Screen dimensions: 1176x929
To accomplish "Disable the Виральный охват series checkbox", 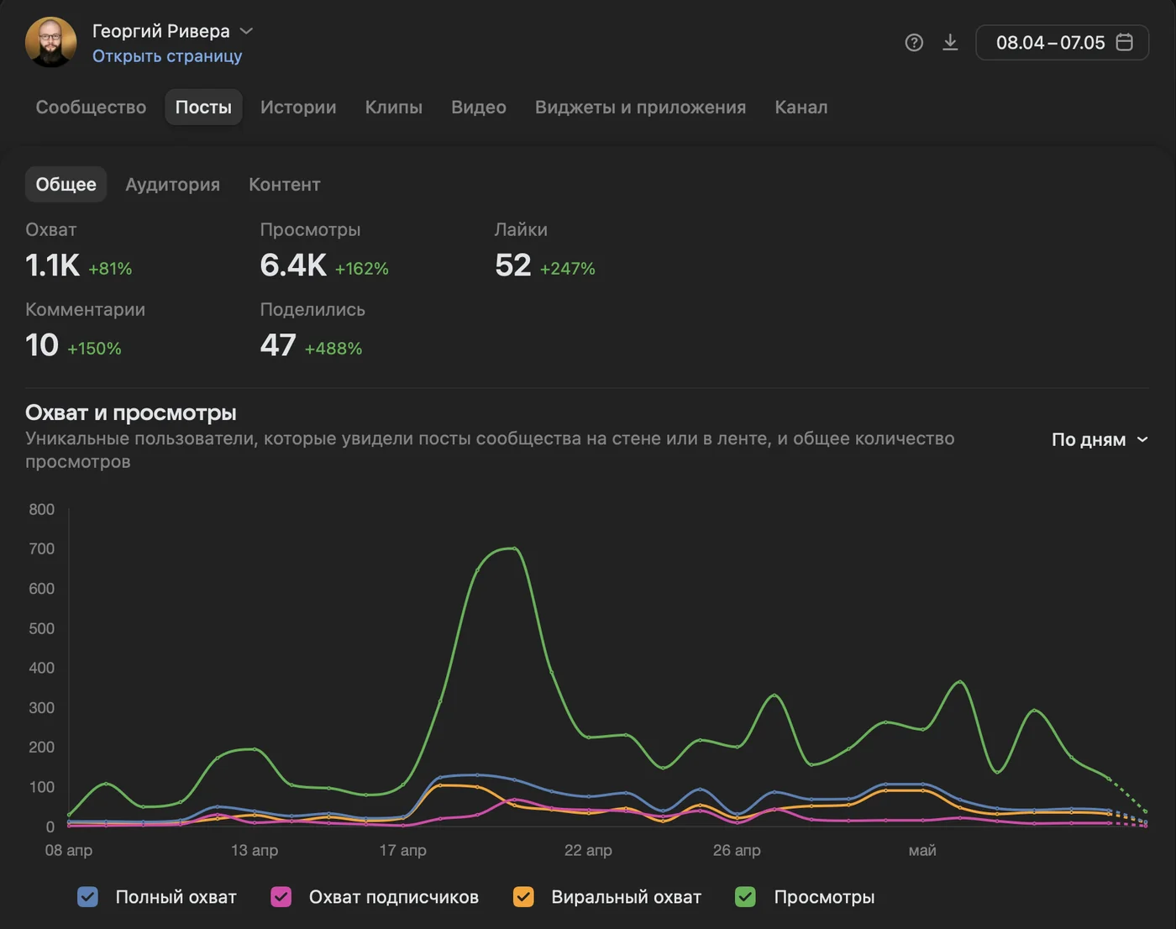I will pos(523,897).
